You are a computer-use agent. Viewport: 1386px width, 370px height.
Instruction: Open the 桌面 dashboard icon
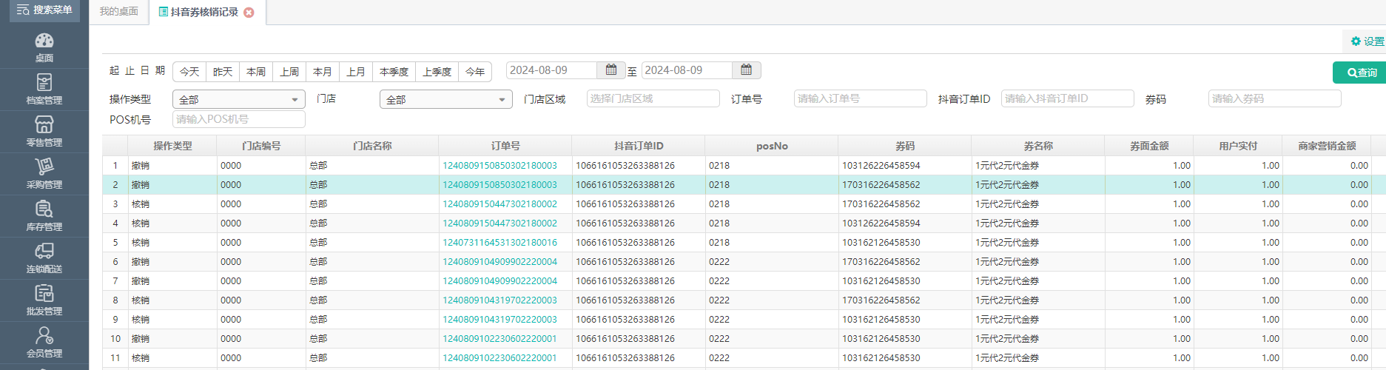pos(44,41)
